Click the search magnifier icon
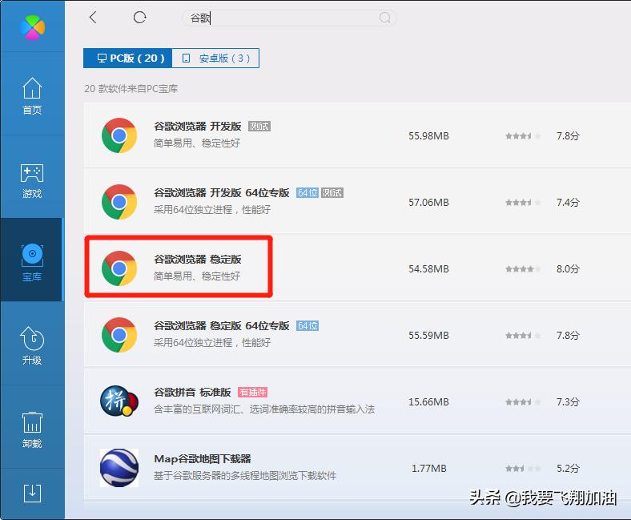 click(x=384, y=18)
